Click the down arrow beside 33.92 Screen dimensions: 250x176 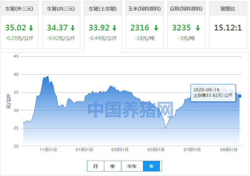114,28
